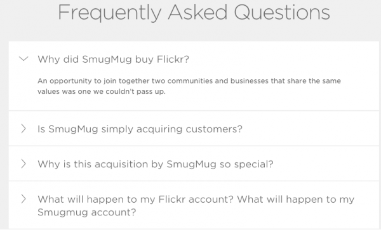The width and height of the screenshot is (381, 230).
Task: Select 'Is SmugMug simply acquiring customers?' question text
Action: click(x=140, y=129)
